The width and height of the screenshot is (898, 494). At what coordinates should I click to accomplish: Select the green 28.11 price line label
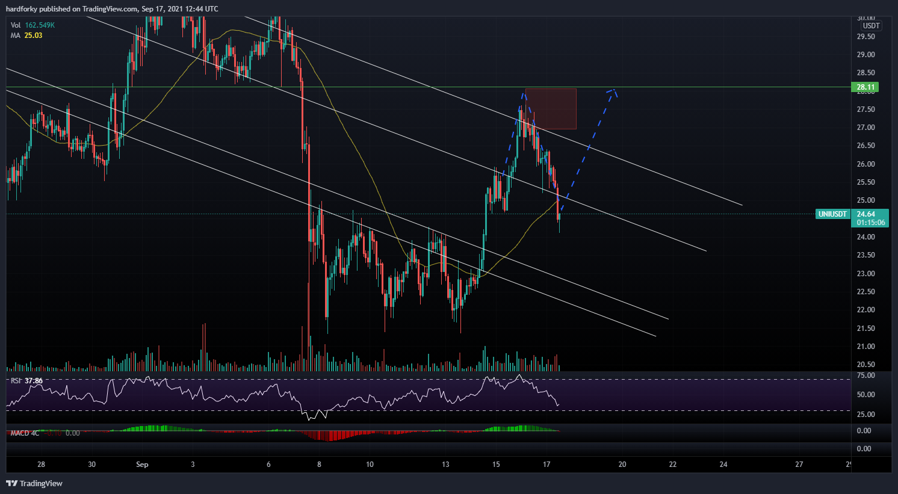[x=865, y=87]
